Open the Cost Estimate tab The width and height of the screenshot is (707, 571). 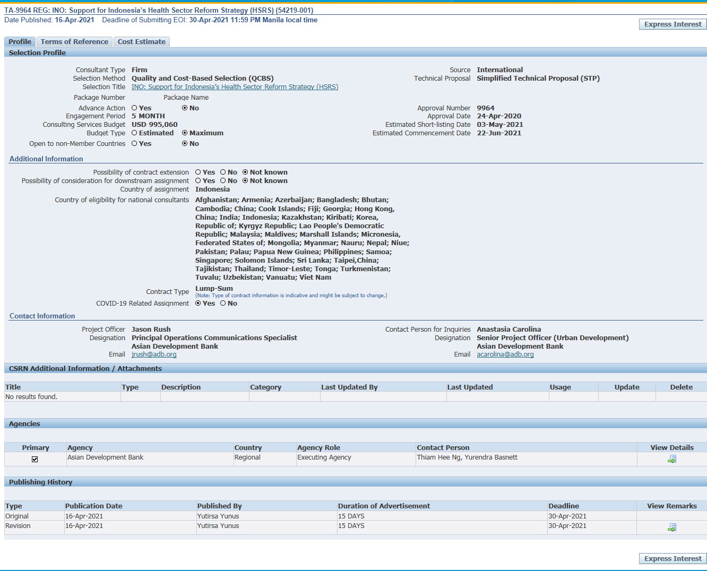[x=142, y=41]
